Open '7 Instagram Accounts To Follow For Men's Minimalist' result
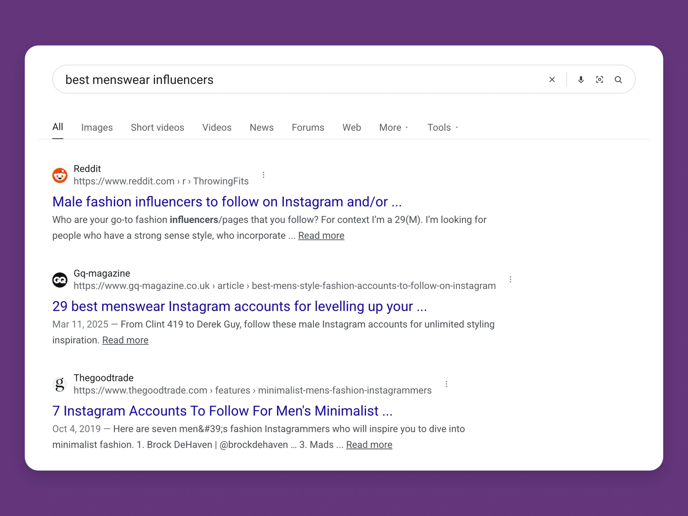The width and height of the screenshot is (688, 516). click(x=222, y=411)
